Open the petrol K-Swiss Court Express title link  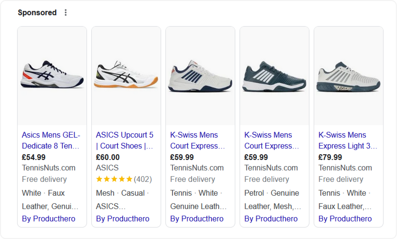272,140
